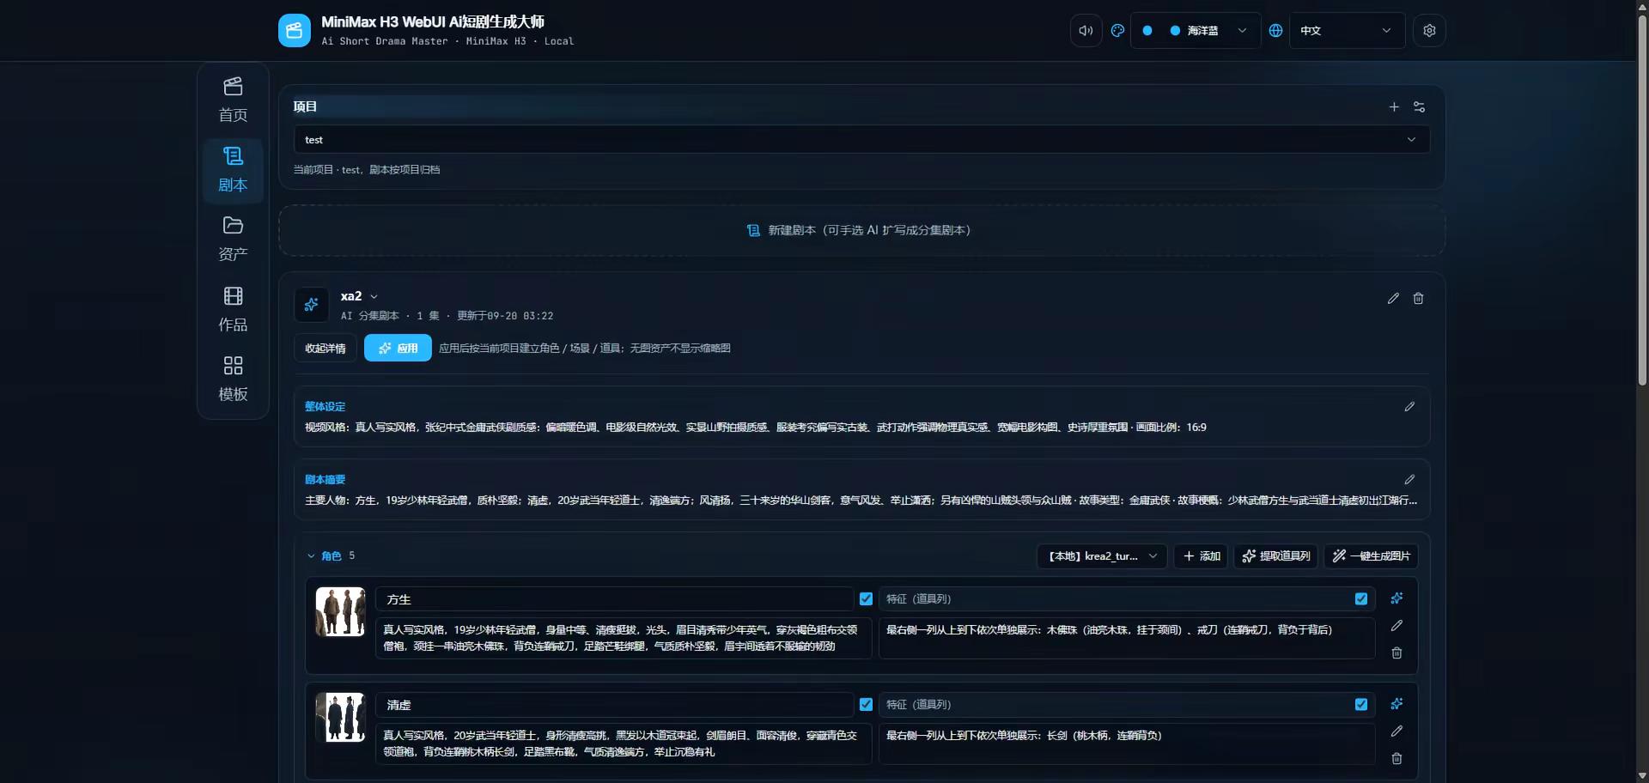The image size is (1649, 783).
Task: Click the globe language icon
Action: (x=1275, y=31)
